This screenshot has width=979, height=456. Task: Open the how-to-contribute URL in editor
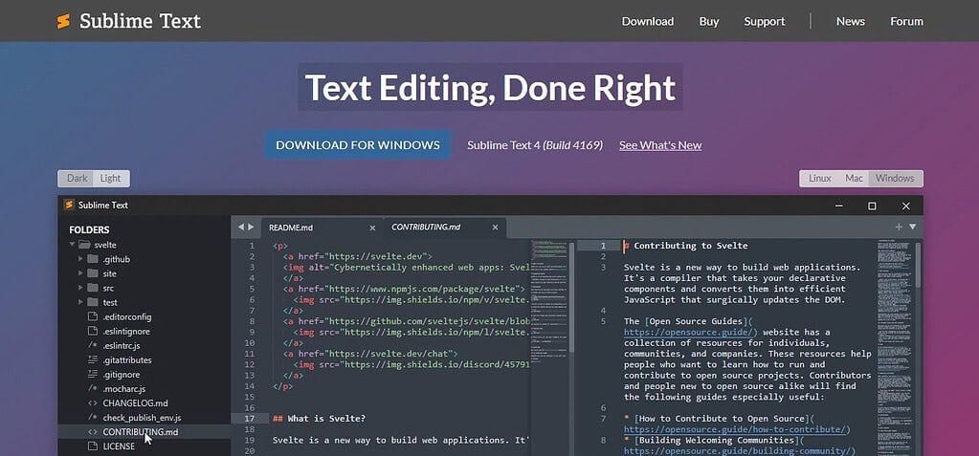pos(737,430)
